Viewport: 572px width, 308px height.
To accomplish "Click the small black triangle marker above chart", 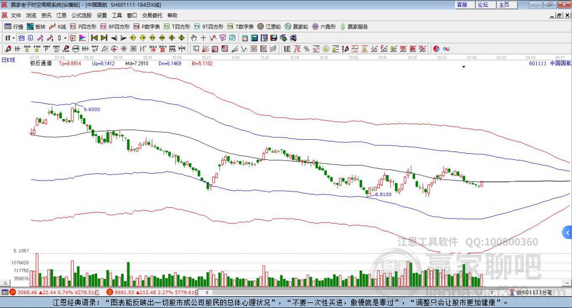I will [x=464, y=67].
